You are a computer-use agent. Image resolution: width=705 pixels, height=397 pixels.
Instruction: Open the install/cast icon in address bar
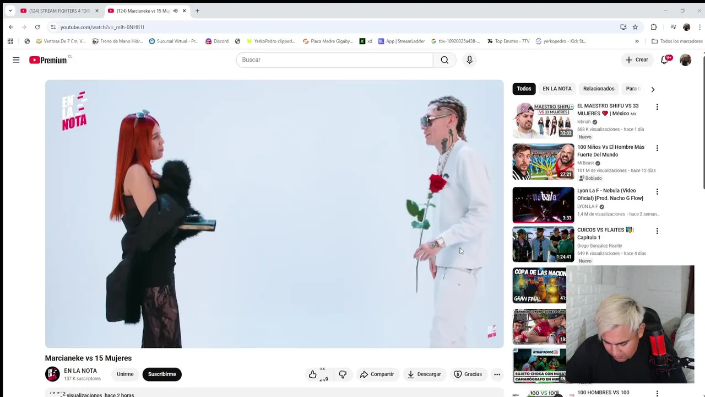623,27
